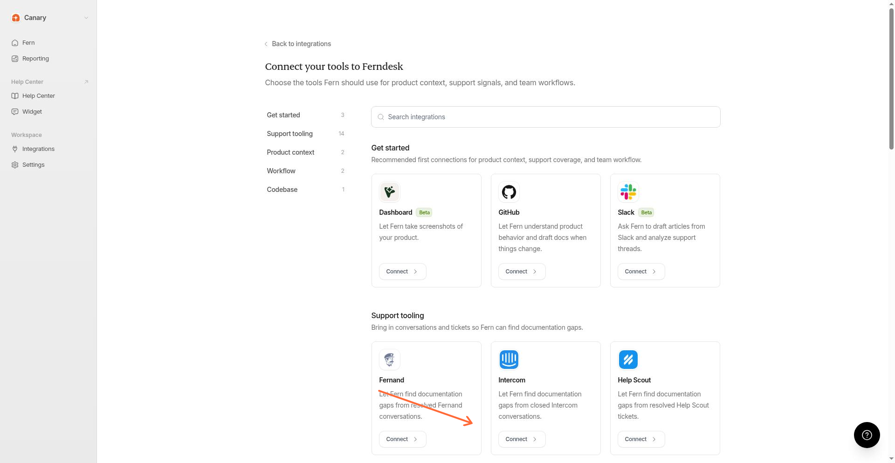The width and height of the screenshot is (895, 463).
Task: Click the Widget chat icon
Action: (x=15, y=112)
